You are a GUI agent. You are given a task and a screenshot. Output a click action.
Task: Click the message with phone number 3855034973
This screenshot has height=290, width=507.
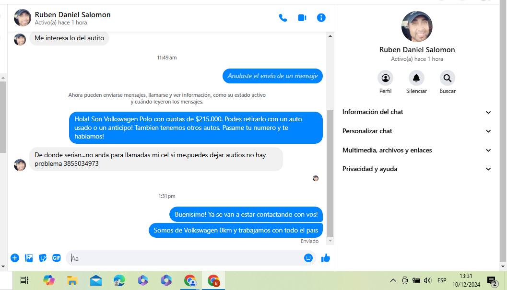click(156, 160)
